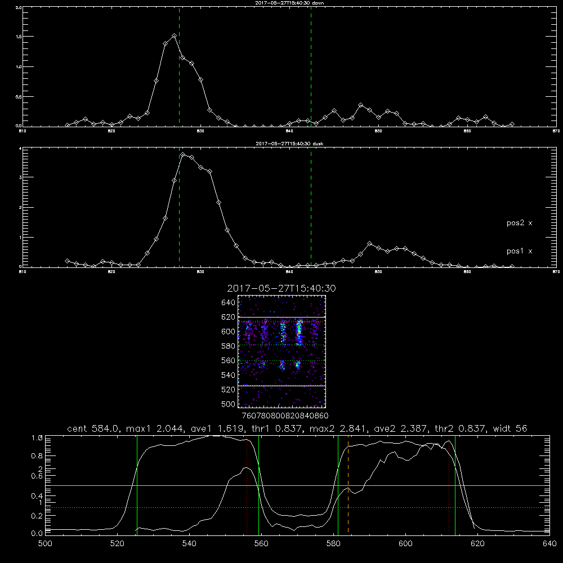Click the red dotted marker near 556 in bottom plot
This screenshot has width=563, height=563.
[x=247, y=485]
